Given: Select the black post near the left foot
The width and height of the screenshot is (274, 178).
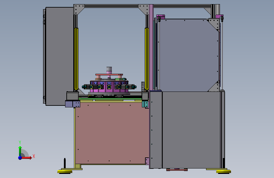Looking at the screenshot, I should pos(65,163).
